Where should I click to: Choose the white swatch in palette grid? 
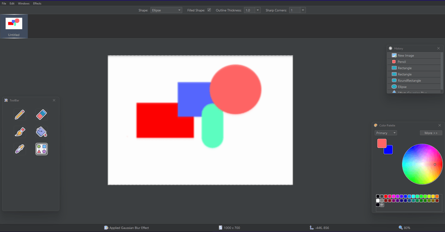(378, 201)
